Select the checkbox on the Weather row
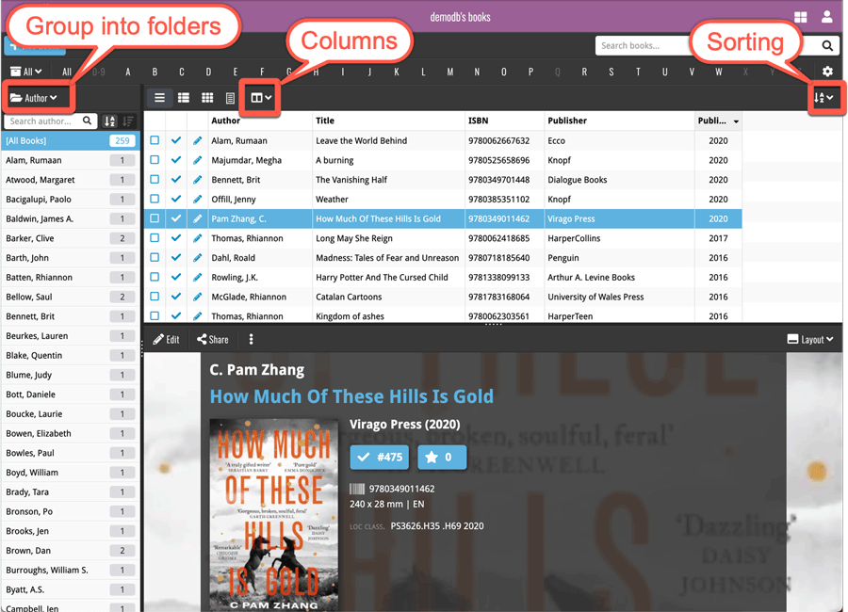Screen dimensions: 848x612 coord(155,199)
